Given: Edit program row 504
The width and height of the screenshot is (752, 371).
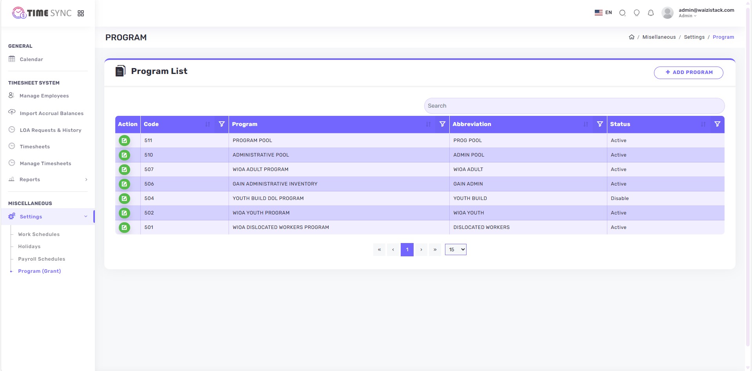Looking at the screenshot, I should click(124, 198).
